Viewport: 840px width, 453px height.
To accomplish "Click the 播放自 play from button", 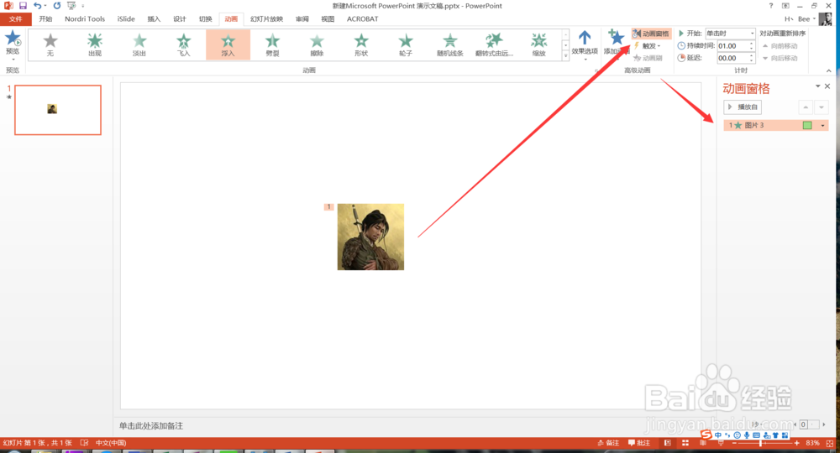I will tap(743, 107).
